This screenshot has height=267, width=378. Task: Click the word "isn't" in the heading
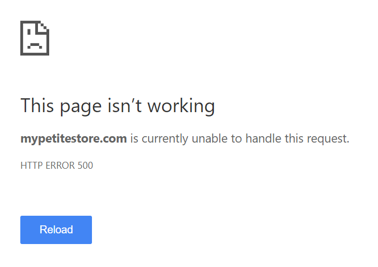pyautogui.click(x=125, y=105)
